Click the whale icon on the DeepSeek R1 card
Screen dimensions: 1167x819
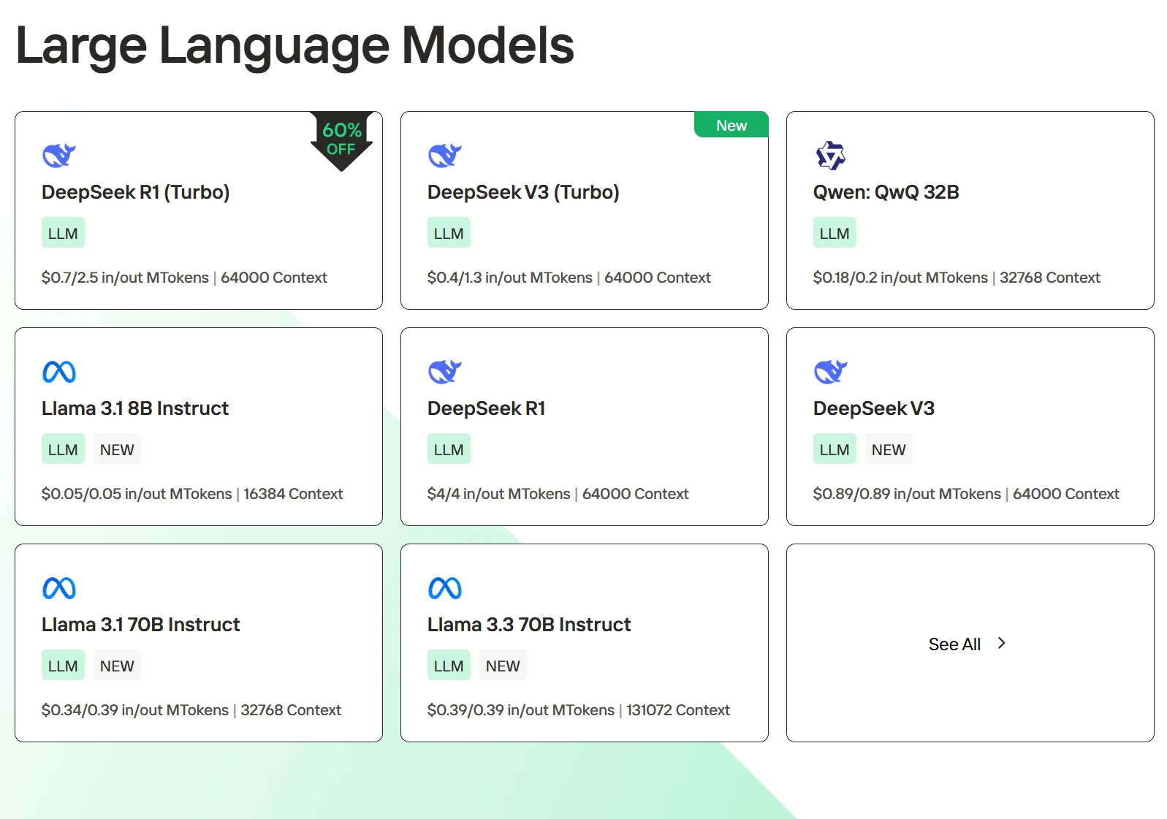(x=445, y=371)
